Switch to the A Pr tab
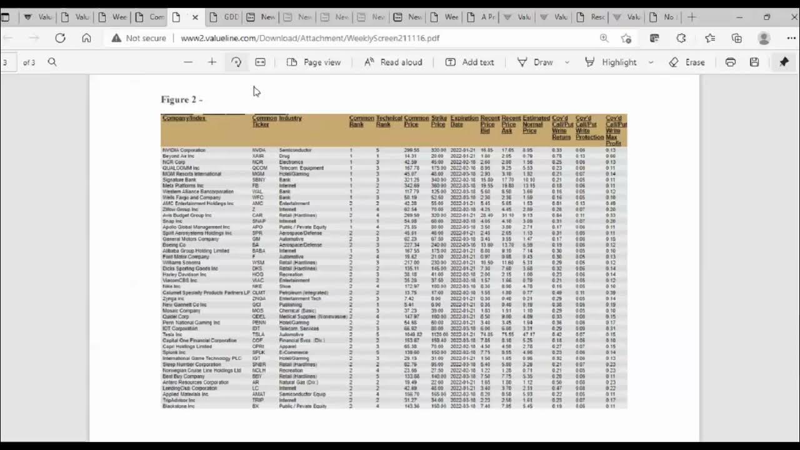Screen dimensions: 800x450 coord(481,17)
